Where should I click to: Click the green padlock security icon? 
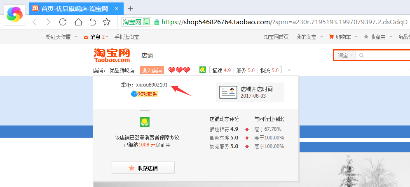[157, 22]
